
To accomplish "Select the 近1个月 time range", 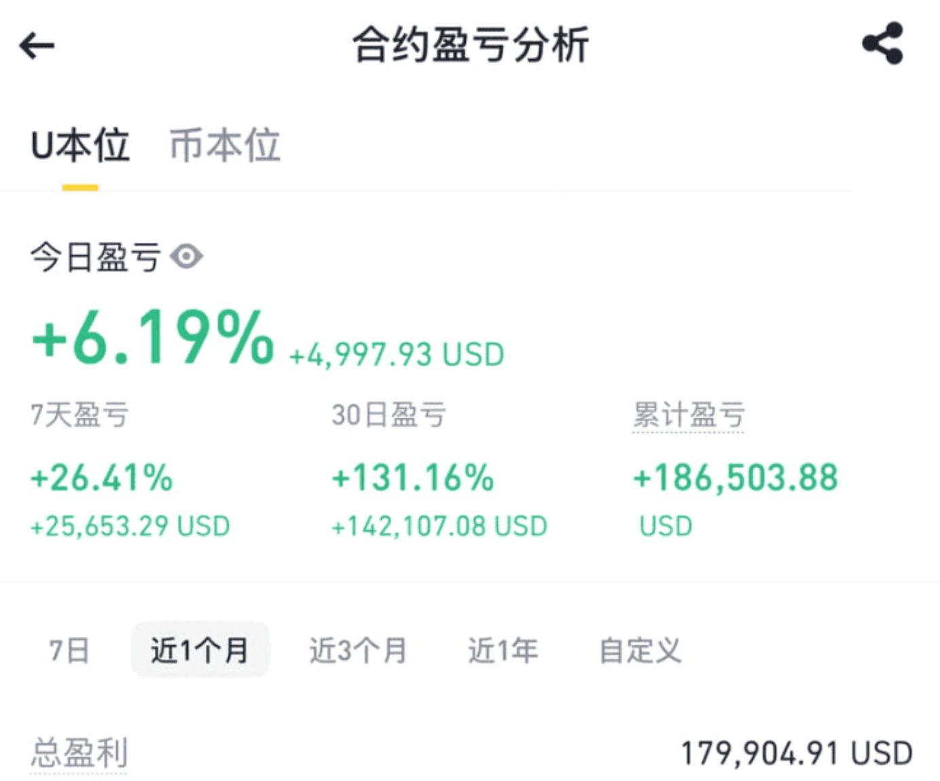I will 200,651.
